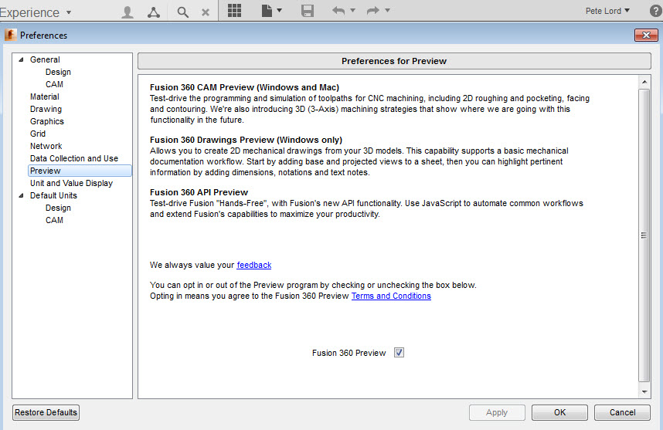Screen dimensions: 663x430
Task: Toggle the Fusion 360 Preview checkbox
Action: pos(399,352)
